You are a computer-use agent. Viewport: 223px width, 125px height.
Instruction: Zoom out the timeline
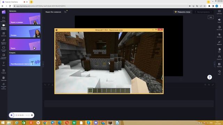[205, 85]
